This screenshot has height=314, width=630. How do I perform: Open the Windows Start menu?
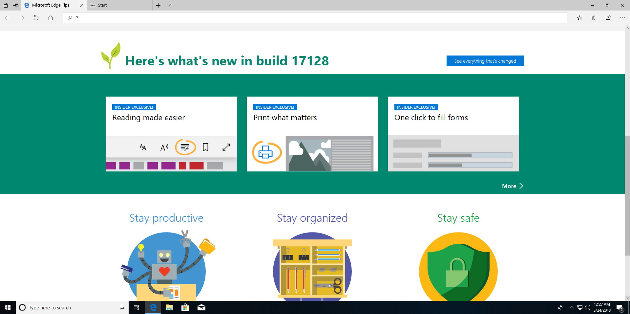click(x=8, y=307)
